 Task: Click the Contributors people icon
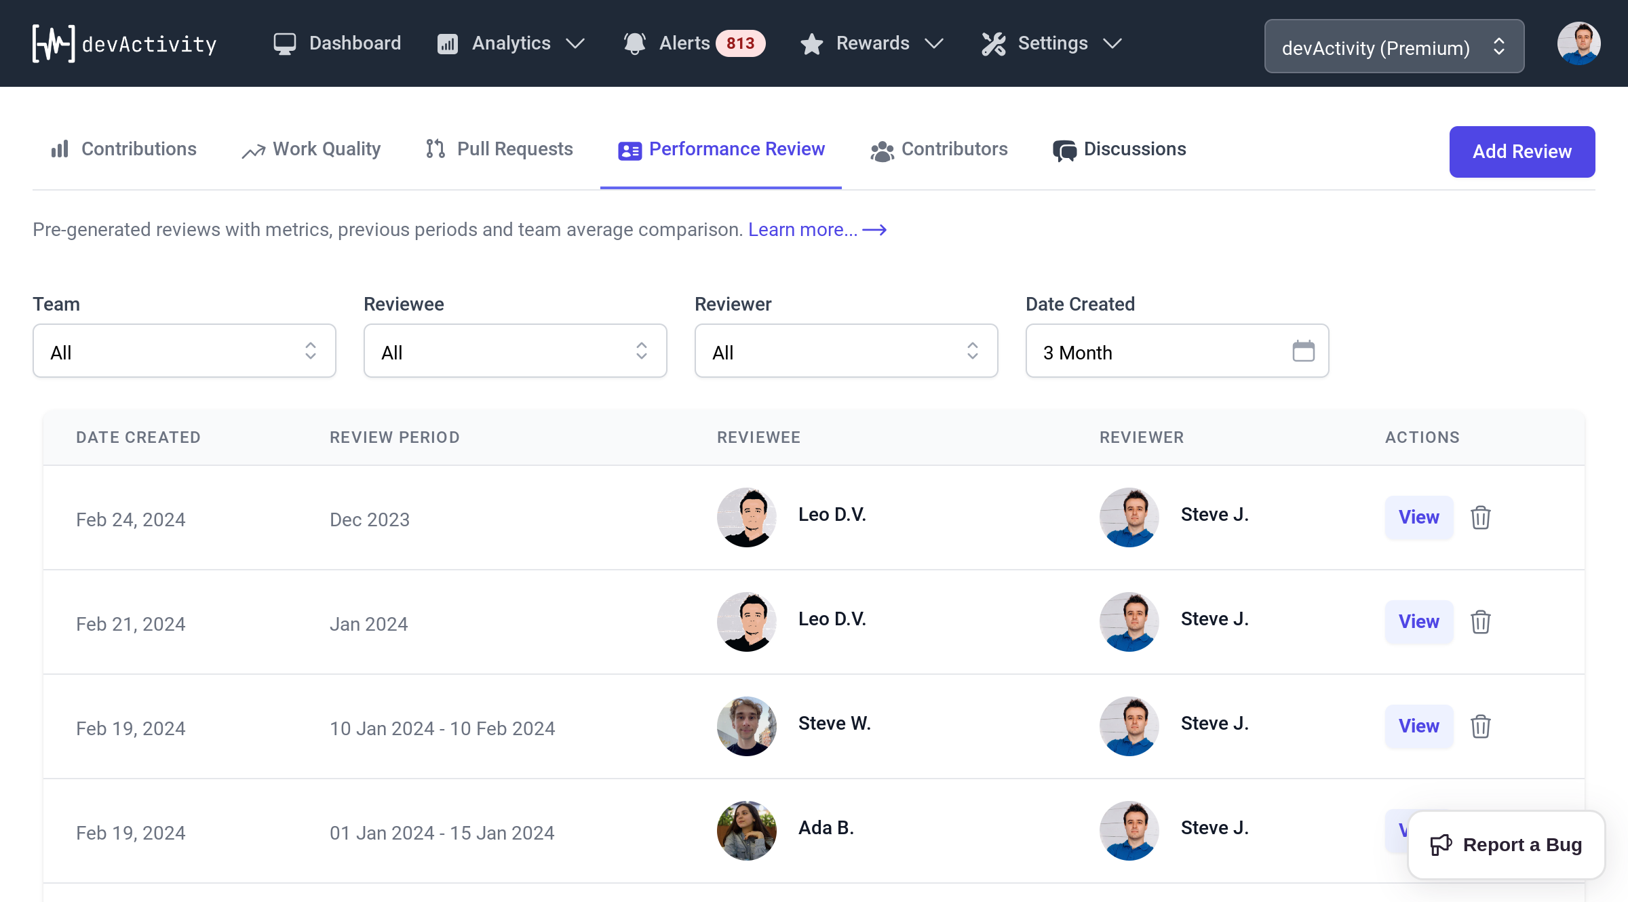pyautogui.click(x=882, y=150)
